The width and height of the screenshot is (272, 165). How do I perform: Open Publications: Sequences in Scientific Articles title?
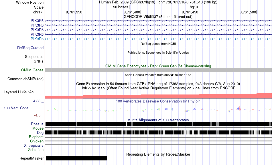click(158, 53)
